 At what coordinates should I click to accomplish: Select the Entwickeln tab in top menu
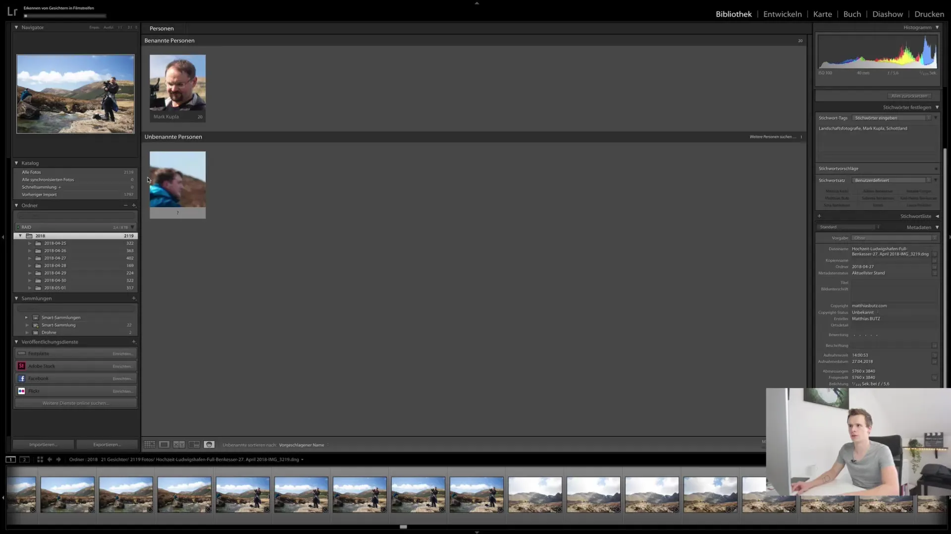tap(782, 14)
